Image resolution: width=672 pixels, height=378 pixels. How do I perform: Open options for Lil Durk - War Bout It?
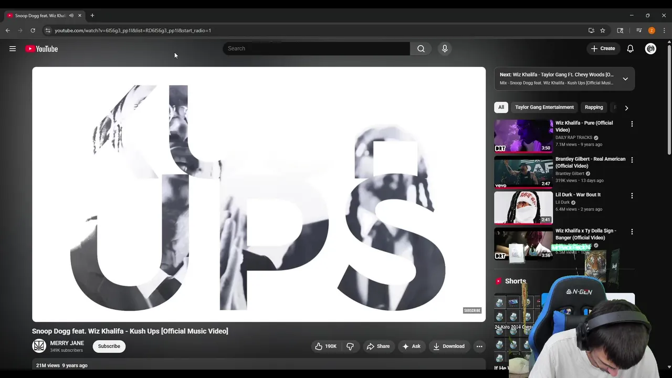coord(632,196)
